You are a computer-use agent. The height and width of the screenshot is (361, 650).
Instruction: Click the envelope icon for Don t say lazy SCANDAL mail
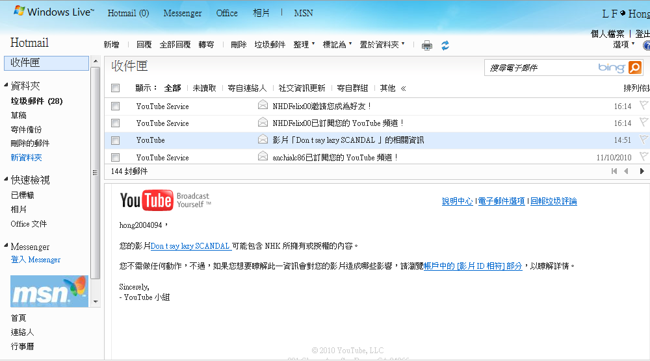(x=263, y=139)
